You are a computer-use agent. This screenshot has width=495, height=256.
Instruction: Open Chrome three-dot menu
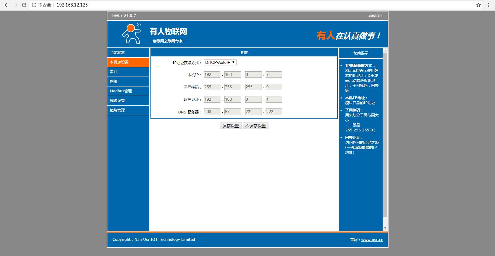tap(488, 5)
